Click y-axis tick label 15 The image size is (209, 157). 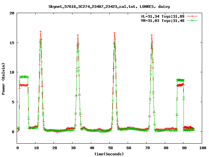tap(12, 43)
